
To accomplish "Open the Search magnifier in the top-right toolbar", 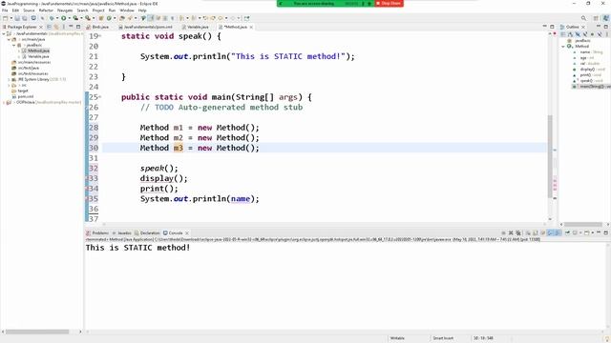I will tap(583, 18).
